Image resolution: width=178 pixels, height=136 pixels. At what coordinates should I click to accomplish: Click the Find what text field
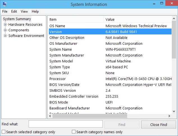click(x=66, y=124)
